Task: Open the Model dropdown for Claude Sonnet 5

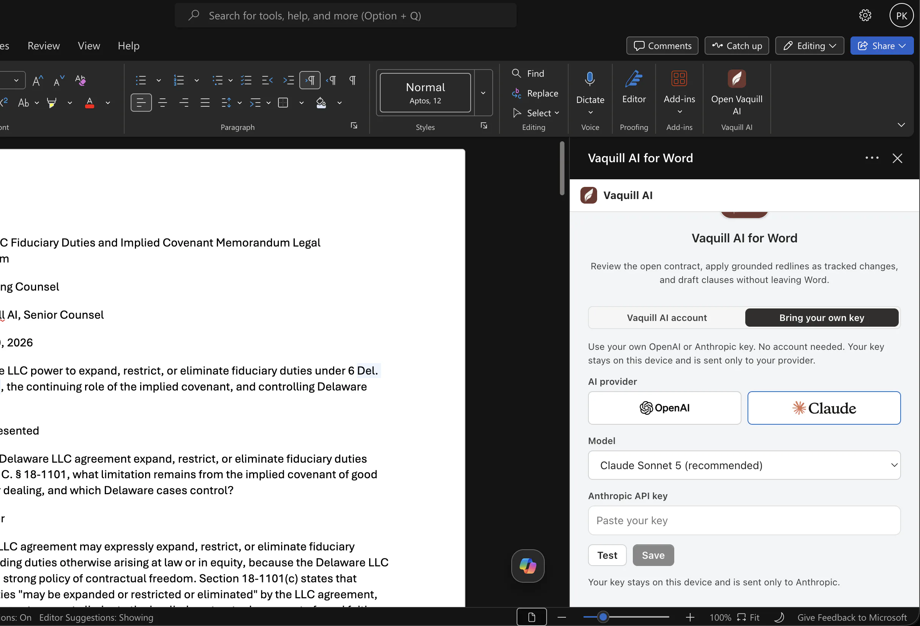Action: [744, 465]
